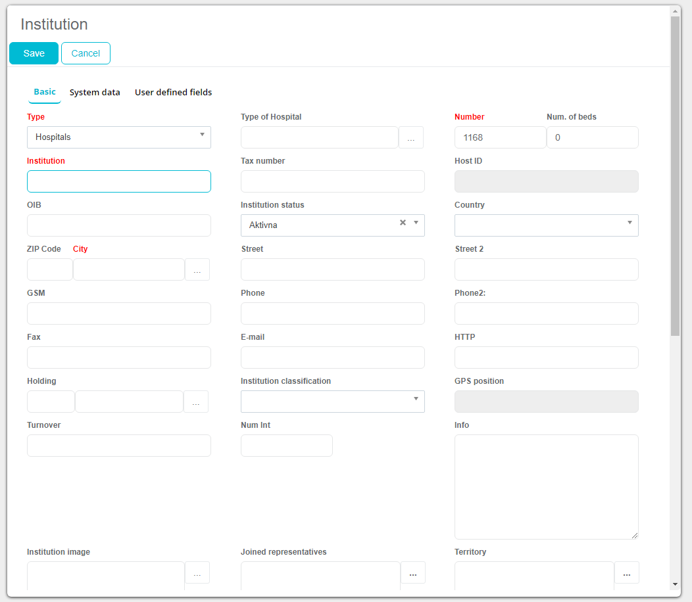Click inside the Info text area
Viewport: 692px width, 602px height.
546,486
